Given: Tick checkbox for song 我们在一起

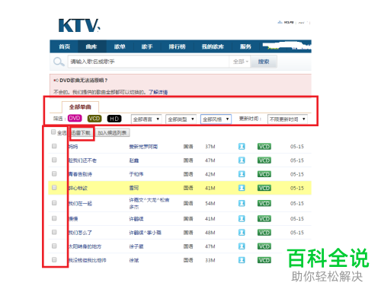Looking at the screenshot, I should [54, 203].
